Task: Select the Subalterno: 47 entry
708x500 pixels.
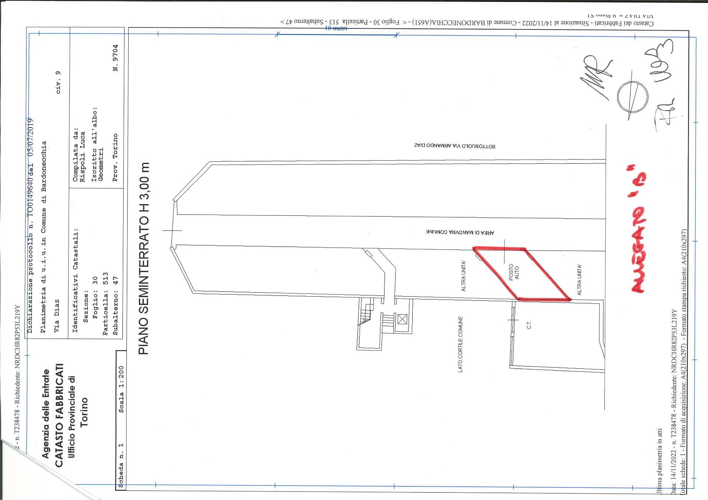Action: point(115,306)
